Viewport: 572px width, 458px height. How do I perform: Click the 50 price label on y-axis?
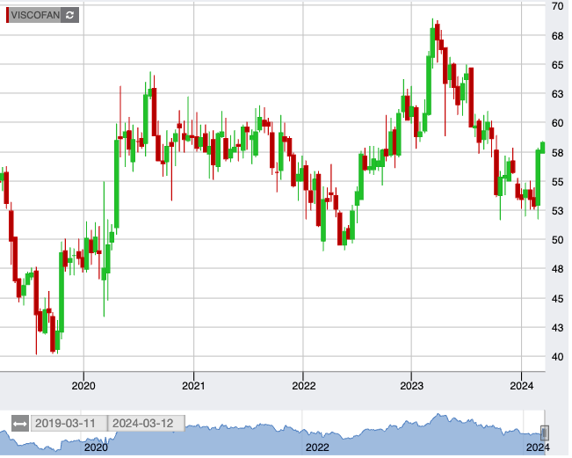click(x=558, y=240)
